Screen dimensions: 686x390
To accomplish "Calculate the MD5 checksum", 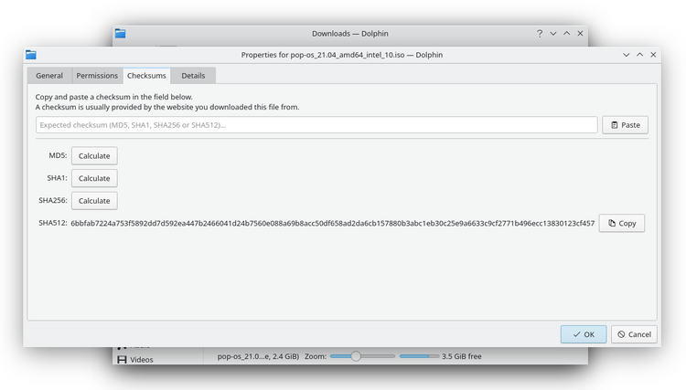I will point(94,155).
